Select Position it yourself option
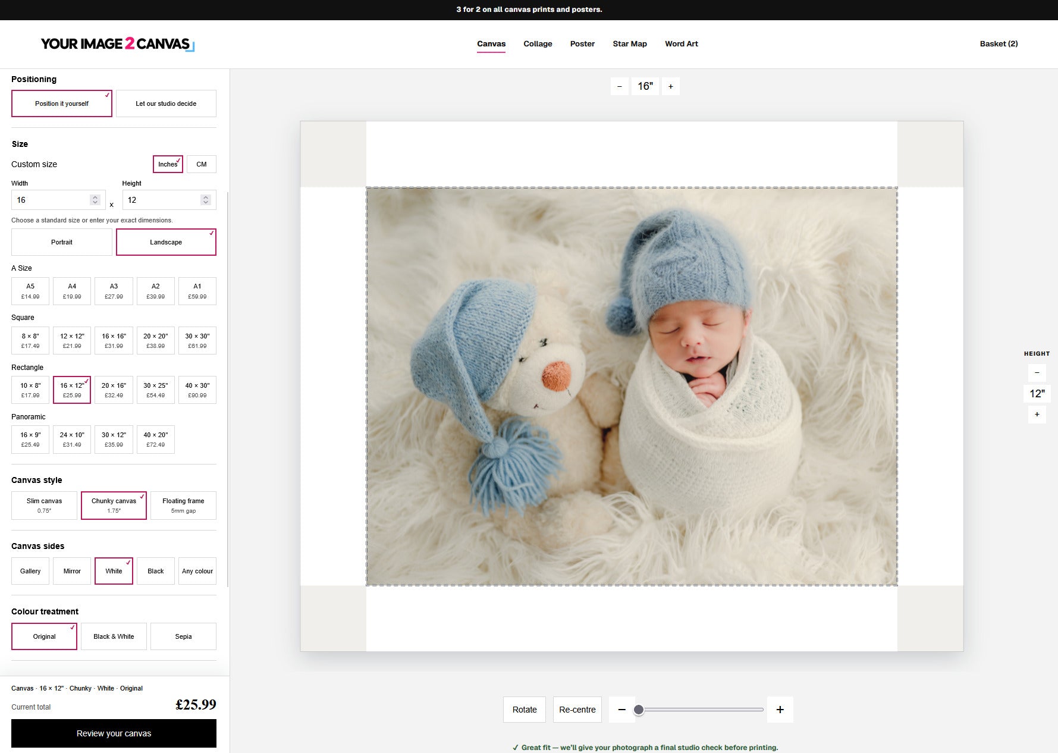 62,103
